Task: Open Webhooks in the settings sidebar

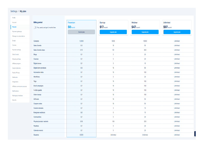Action: [x=20, y=77]
